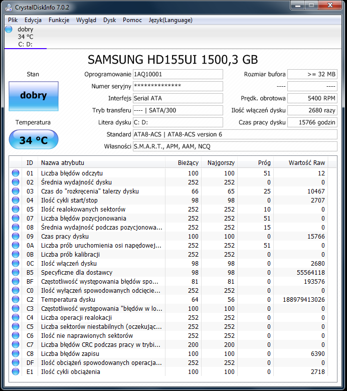
Task: Click the Numer seryjny field
Action: pyautogui.click(x=178, y=86)
